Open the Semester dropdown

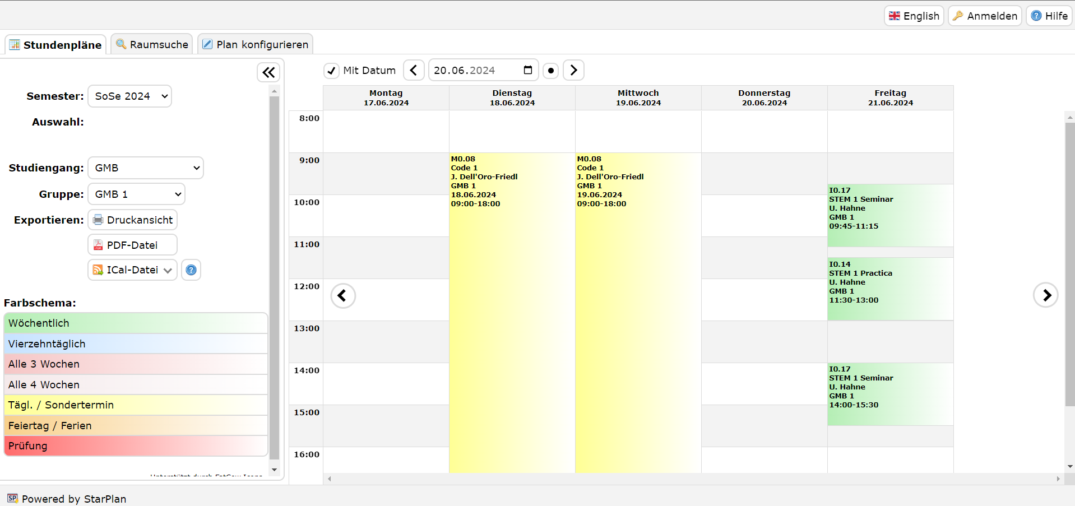(x=129, y=96)
